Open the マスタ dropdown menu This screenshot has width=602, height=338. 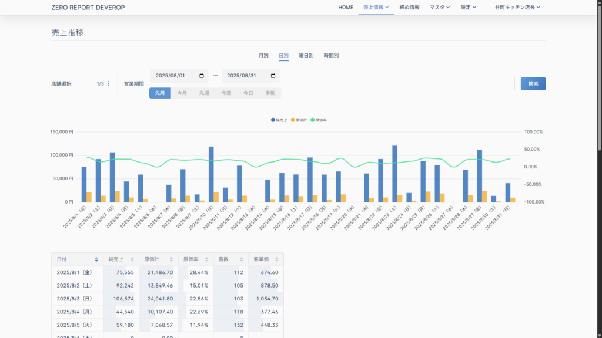(439, 8)
